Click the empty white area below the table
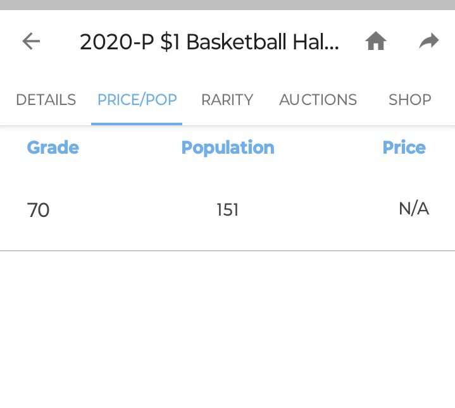Screen dimensions: 455x408 pyautogui.click(x=228, y=329)
